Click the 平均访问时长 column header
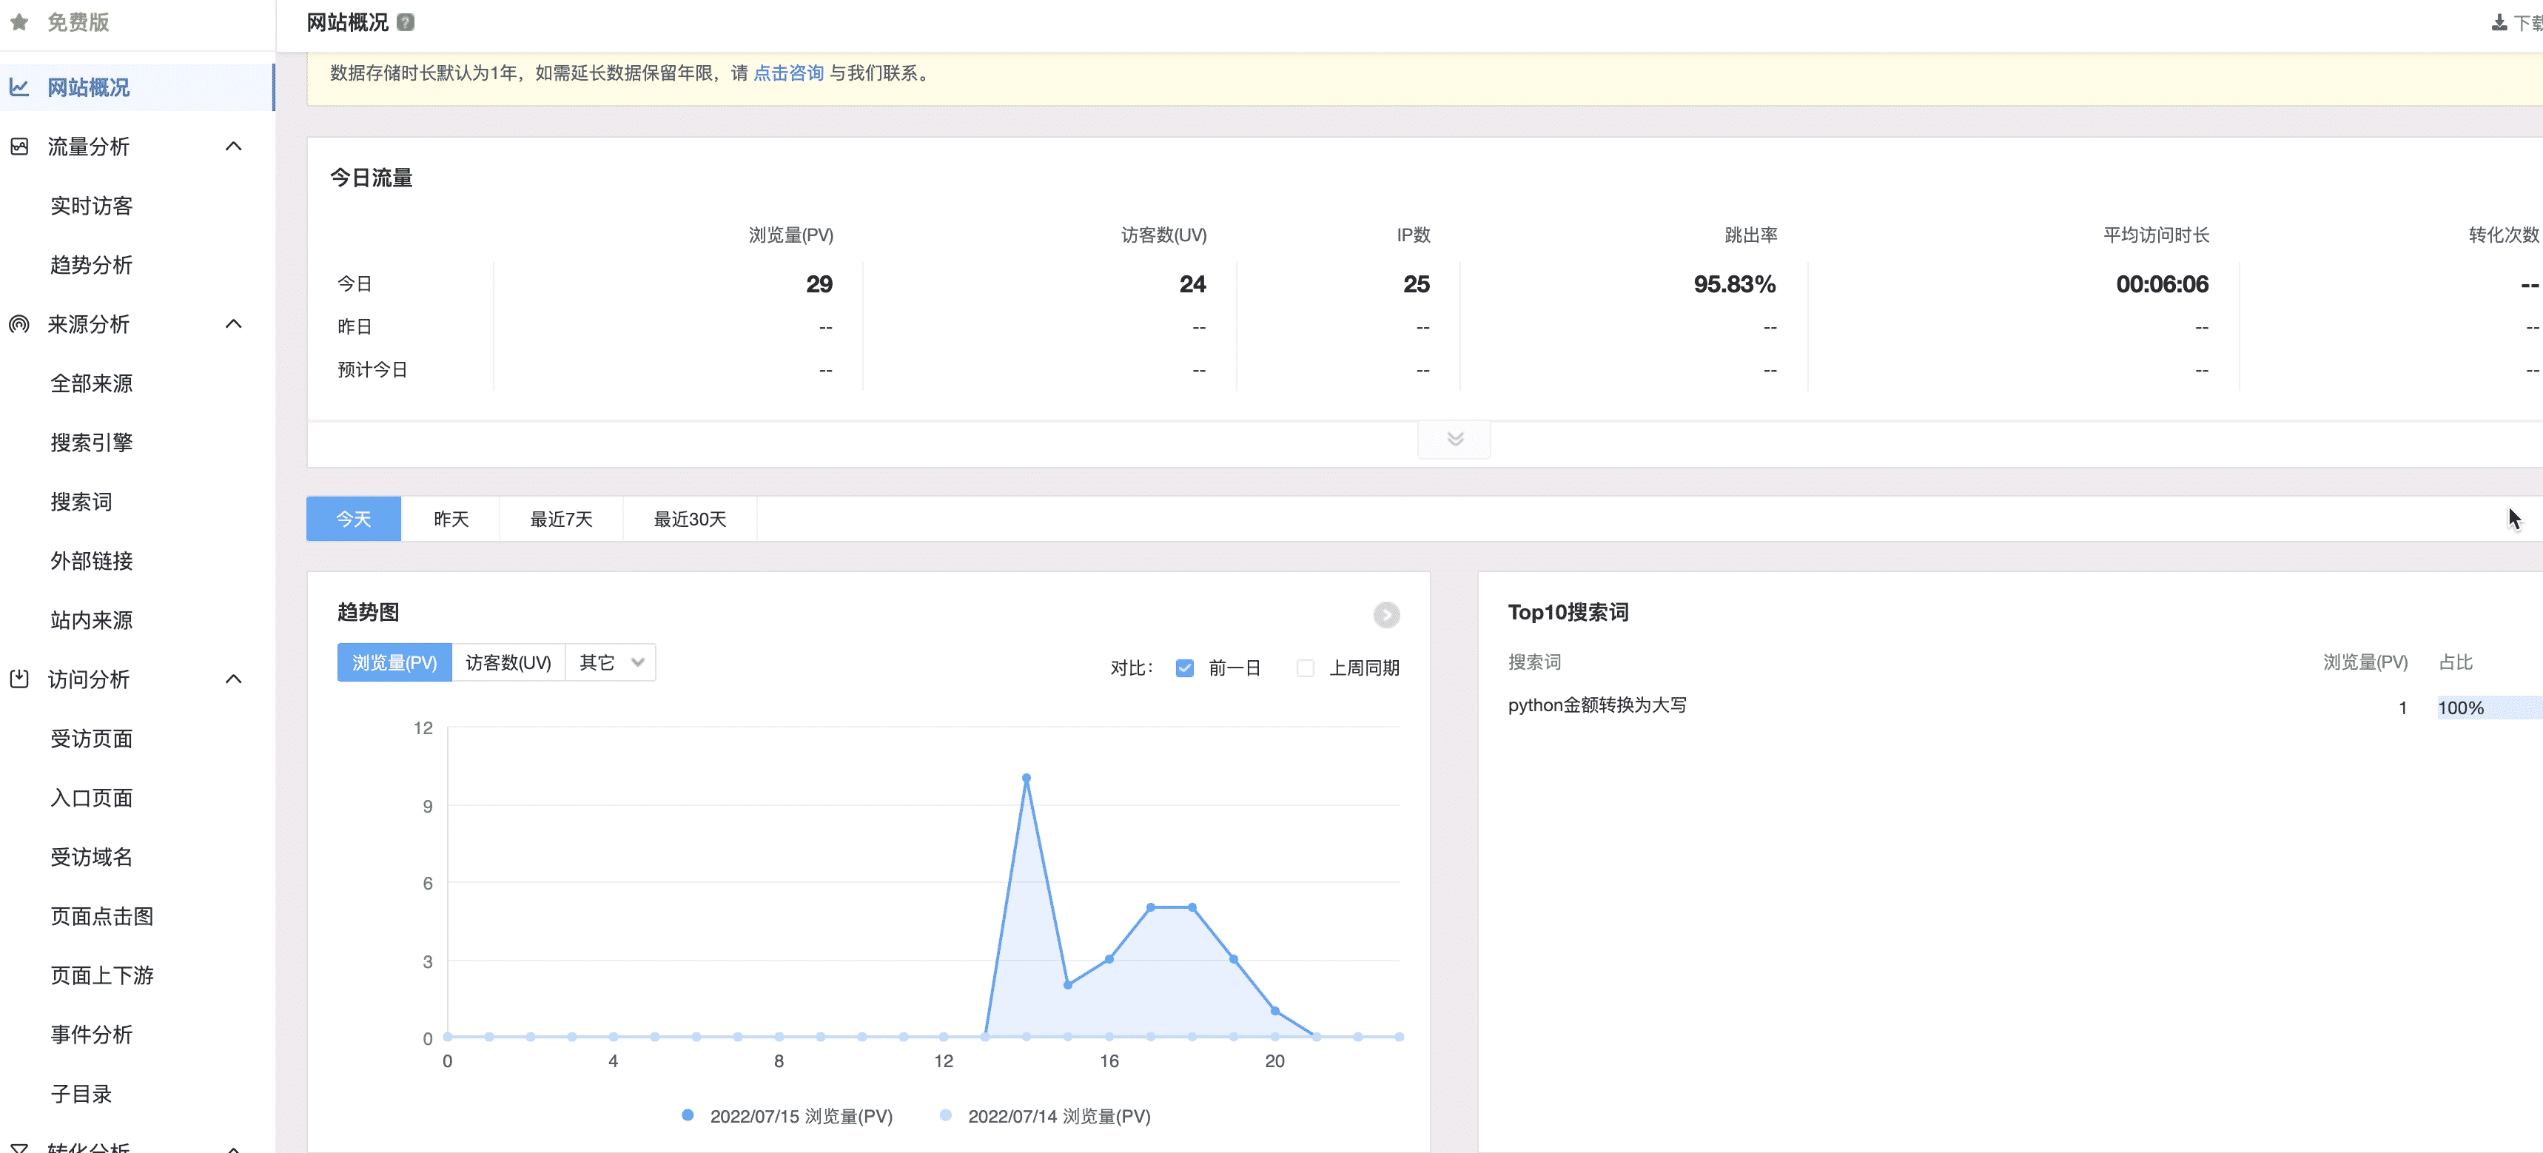Viewport: 2543px width, 1153px height. tap(2155, 235)
